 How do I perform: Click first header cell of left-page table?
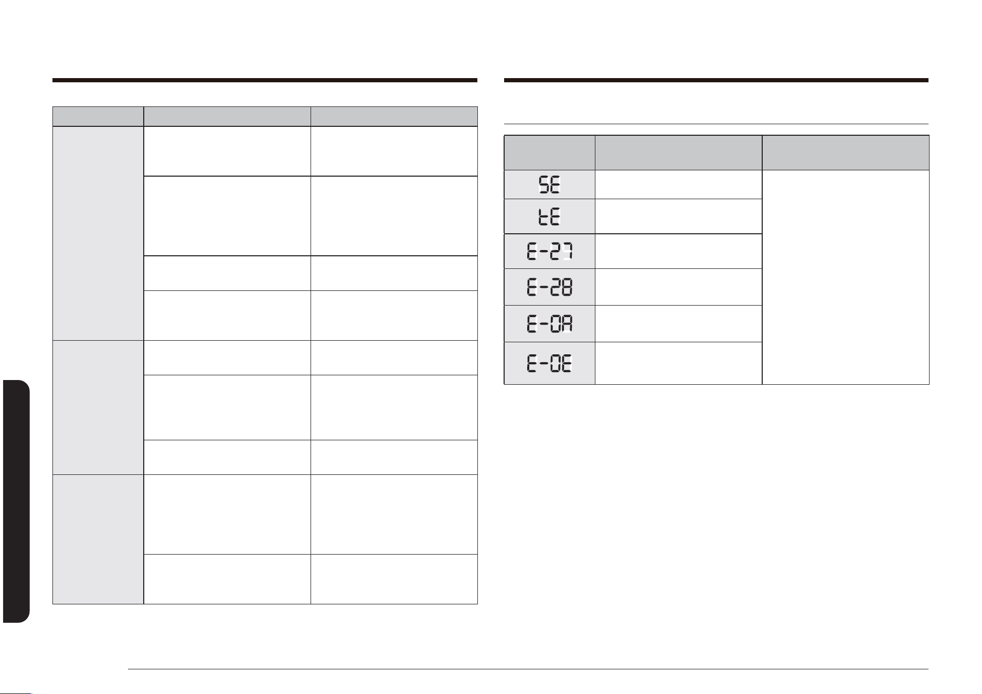98,116
